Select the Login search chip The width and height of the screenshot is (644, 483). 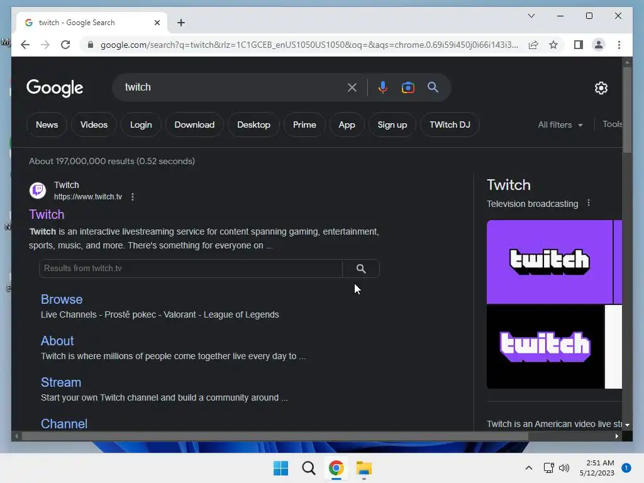(x=141, y=125)
